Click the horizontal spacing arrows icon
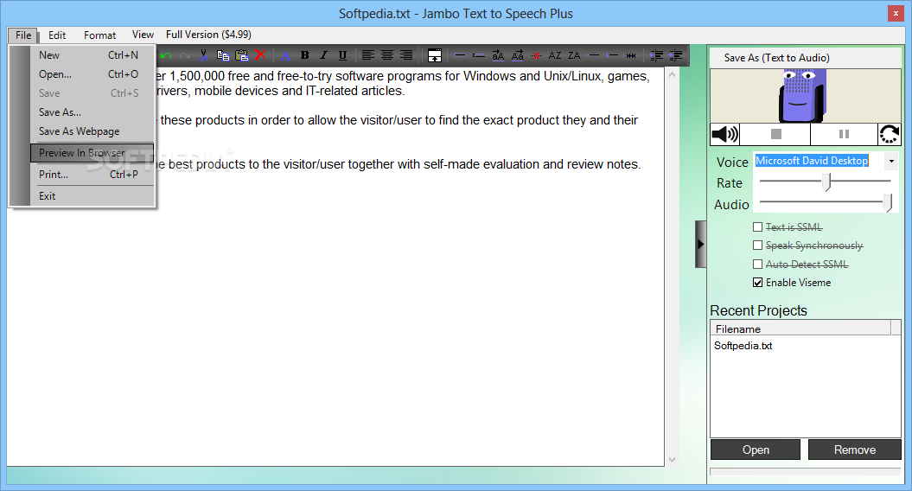Image resolution: width=912 pixels, height=491 pixels. (631, 56)
